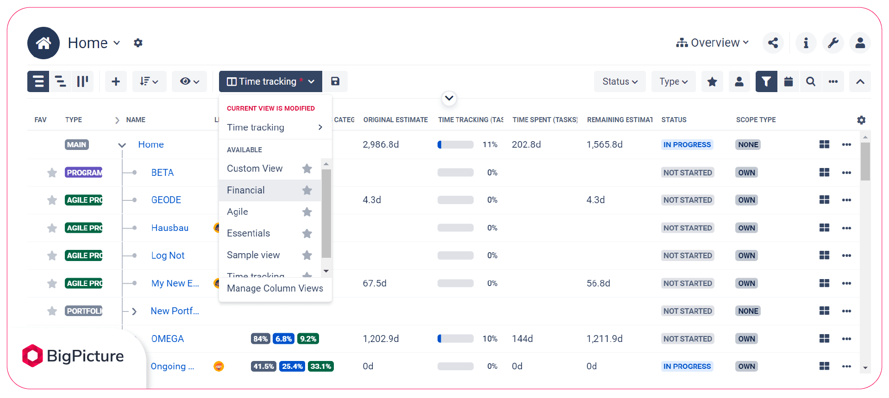Viewport: 889px width, 398px height.
Task: Star the Agile column view
Action: [307, 212]
